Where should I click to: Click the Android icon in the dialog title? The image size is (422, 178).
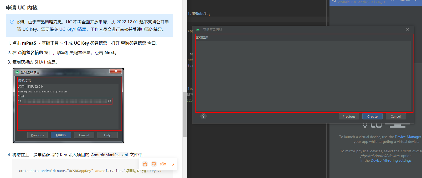click(x=198, y=29)
